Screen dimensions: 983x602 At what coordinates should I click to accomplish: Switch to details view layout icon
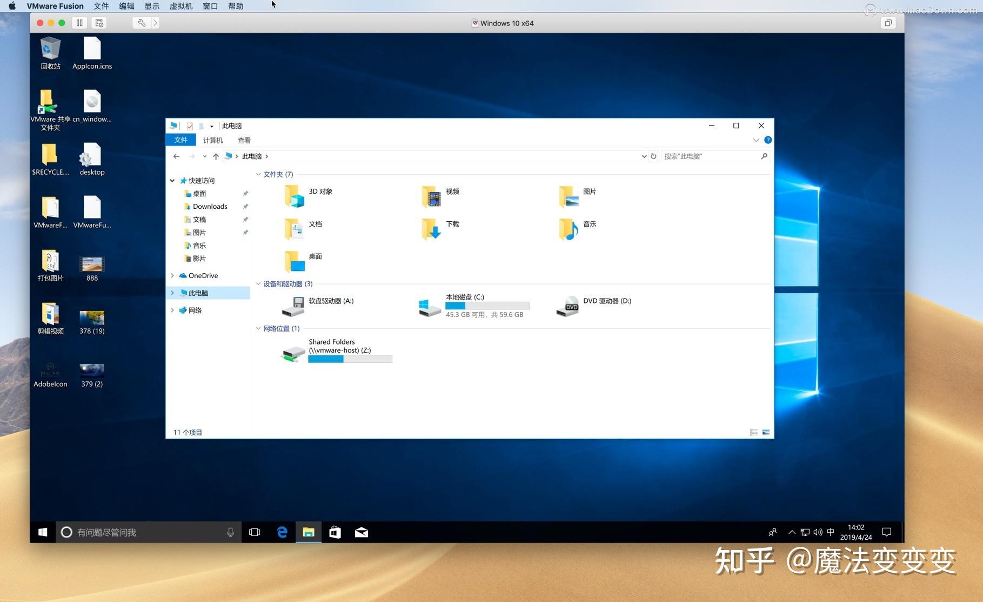point(754,432)
